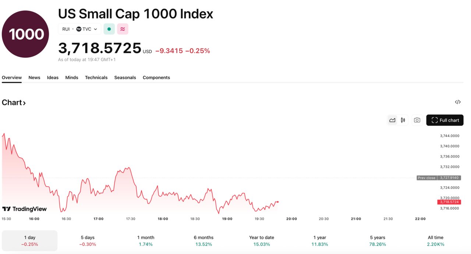Viewport: 471px width, 254px height.
Task: Click the circular 1000 index logo
Action: click(x=25, y=34)
